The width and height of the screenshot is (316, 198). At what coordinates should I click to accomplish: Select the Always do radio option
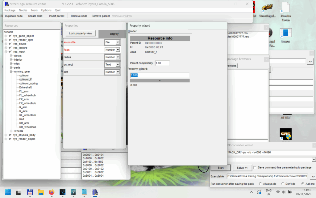[x=260, y=184]
